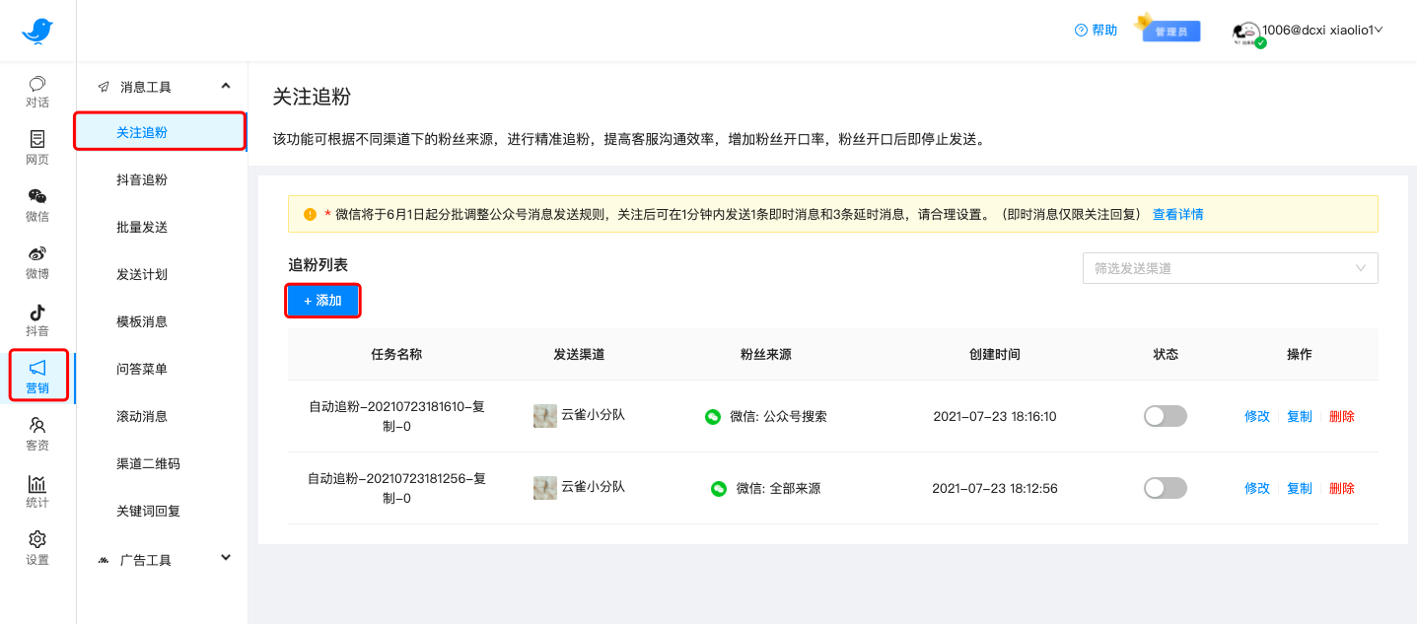Open the 统计 statistics panel

(x=36, y=489)
